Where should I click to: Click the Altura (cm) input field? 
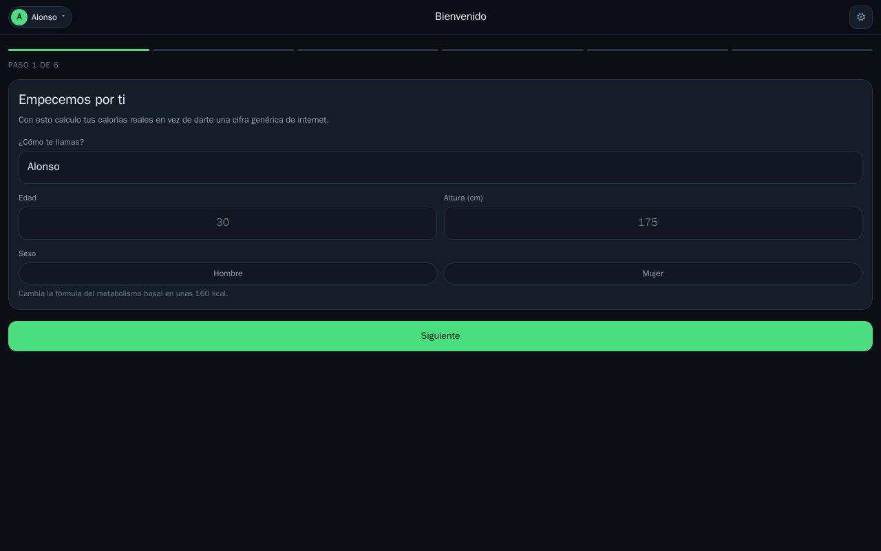point(653,223)
